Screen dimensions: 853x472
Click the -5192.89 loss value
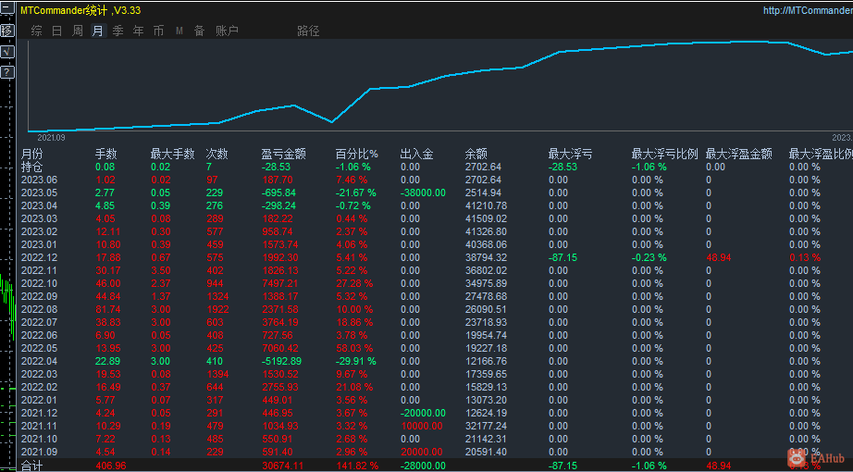click(x=282, y=361)
